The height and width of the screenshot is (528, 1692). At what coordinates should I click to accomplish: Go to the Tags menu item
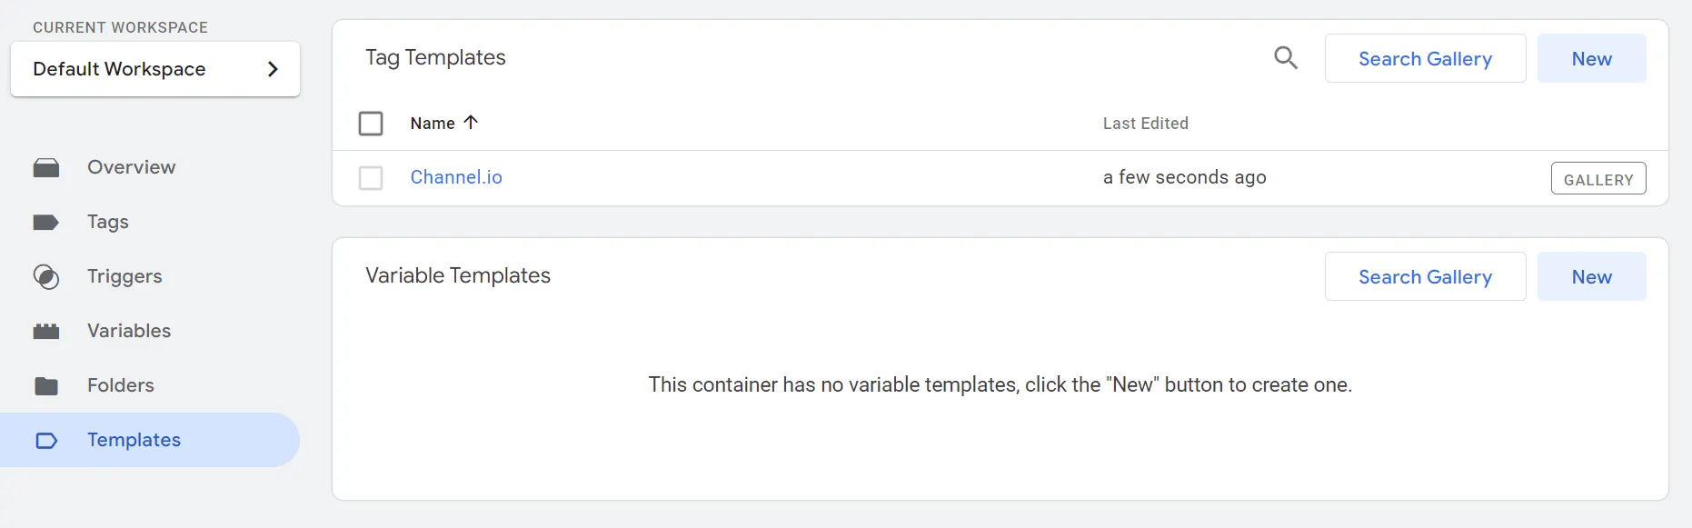coord(108,223)
